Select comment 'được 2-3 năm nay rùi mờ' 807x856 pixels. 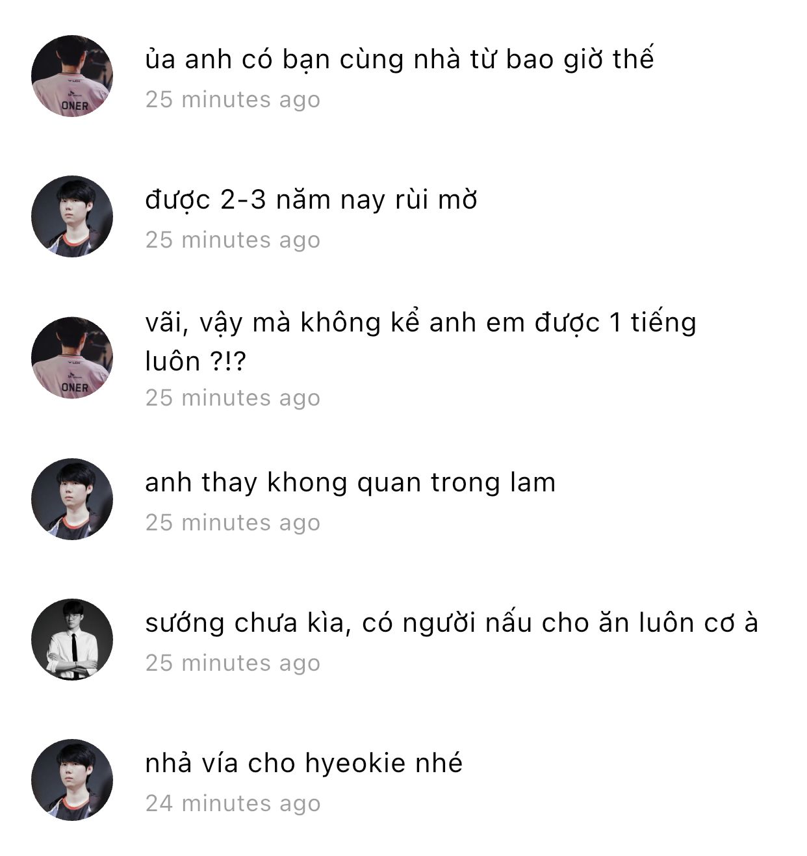click(311, 200)
